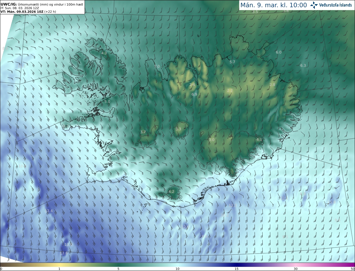
Task: Click the UWC/IG Úrkomumætti map title
Action: pyautogui.click(x=42, y=4)
